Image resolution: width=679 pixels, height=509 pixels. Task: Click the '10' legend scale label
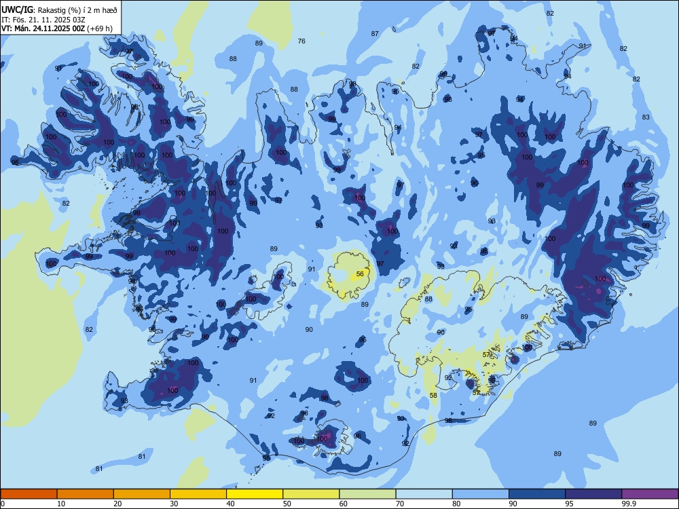pos(62,504)
